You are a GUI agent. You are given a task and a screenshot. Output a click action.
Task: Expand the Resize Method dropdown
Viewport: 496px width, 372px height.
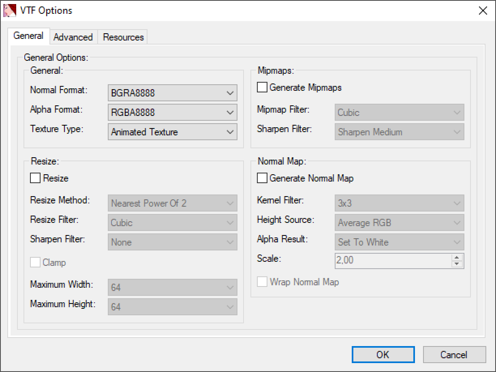click(x=173, y=203)
